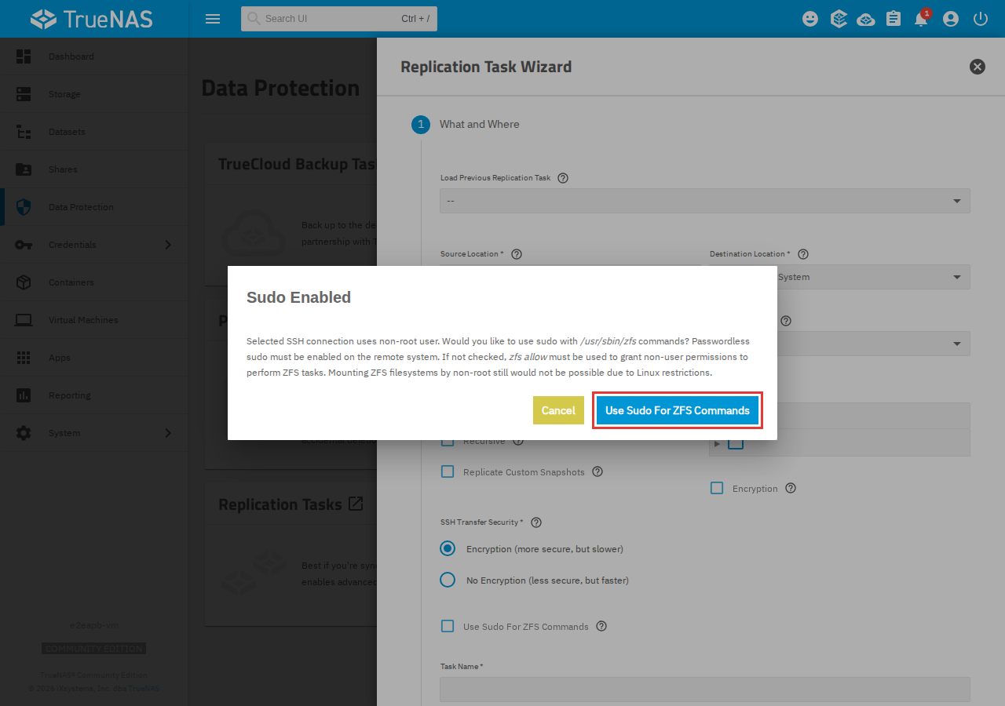Check Use Sudo For ZFS Commands checkbox
The width and height of the screenshot is (1005, 706).
[448, 626]
